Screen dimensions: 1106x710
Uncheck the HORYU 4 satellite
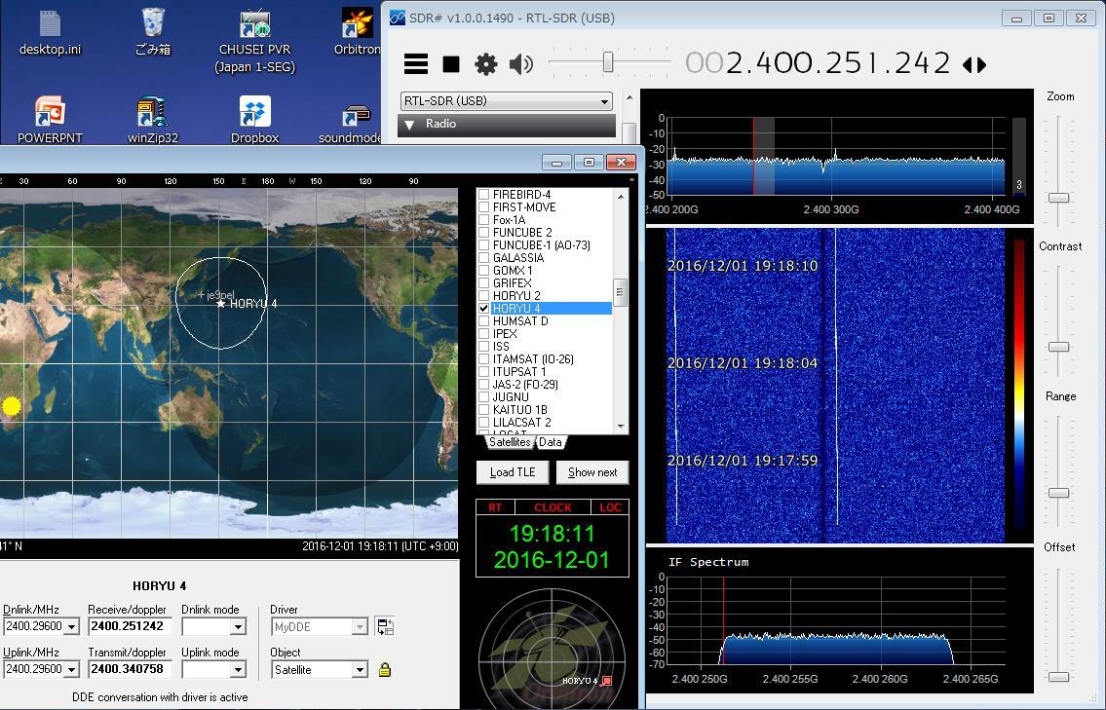pos(484,309)
